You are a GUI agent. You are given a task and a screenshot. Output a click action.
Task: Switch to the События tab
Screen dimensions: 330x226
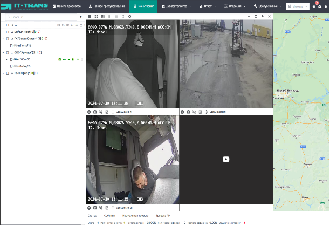109,216
